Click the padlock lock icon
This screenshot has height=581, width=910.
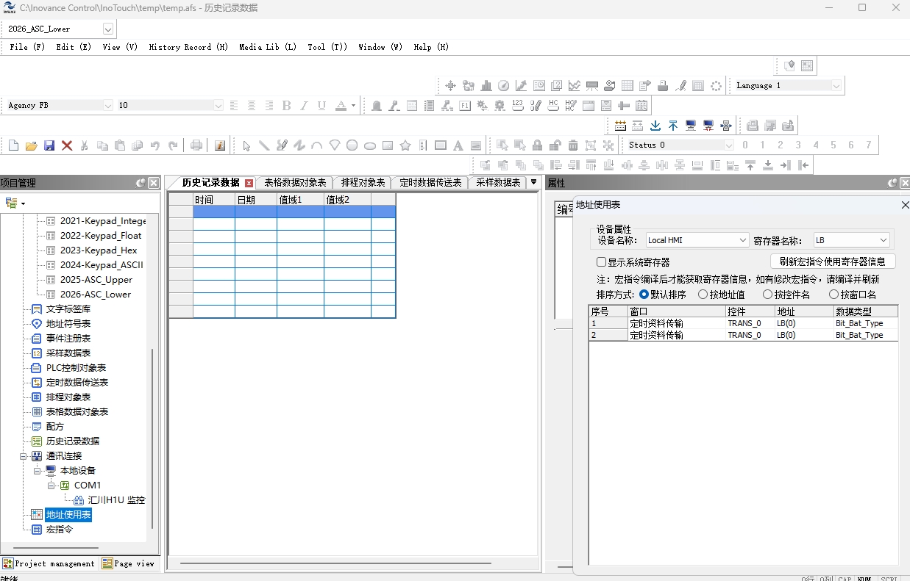click(538, 145)
